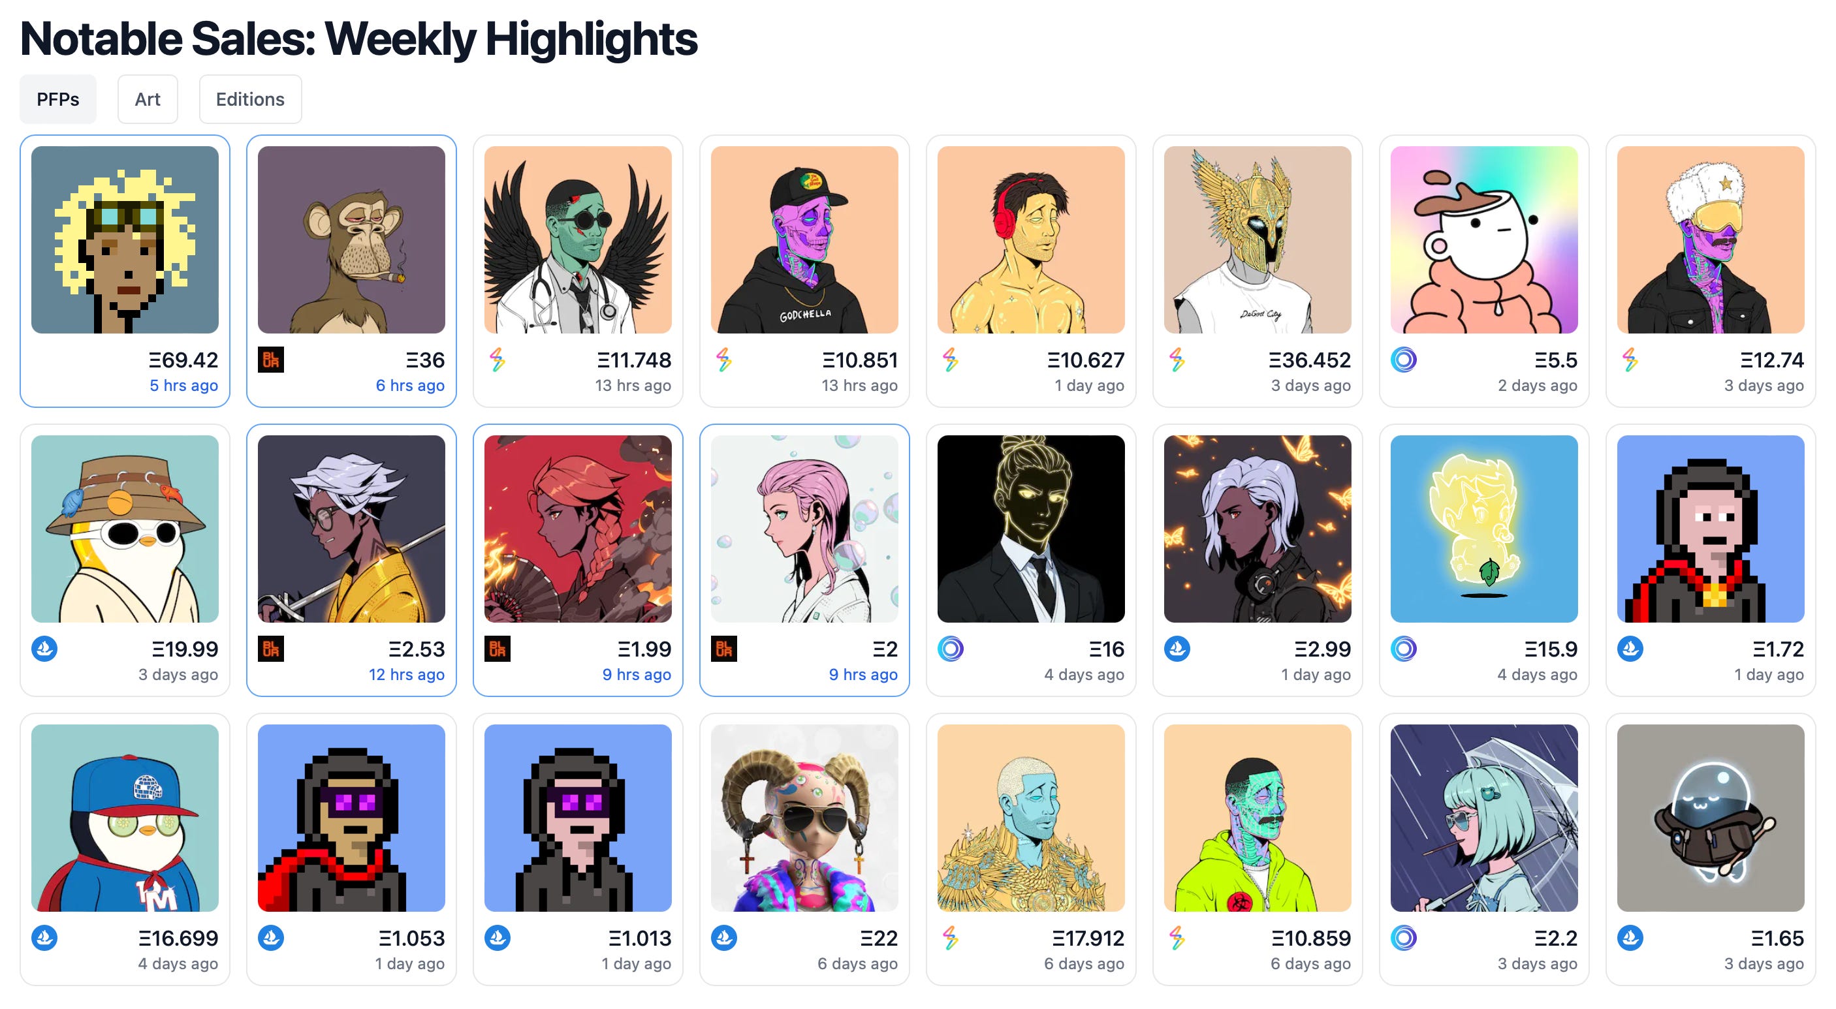The height and width of the screenshot is (1009, 1836).
Task: Click the '5 hrs ago' timestamp link
Action: click(x=184, y=386)
